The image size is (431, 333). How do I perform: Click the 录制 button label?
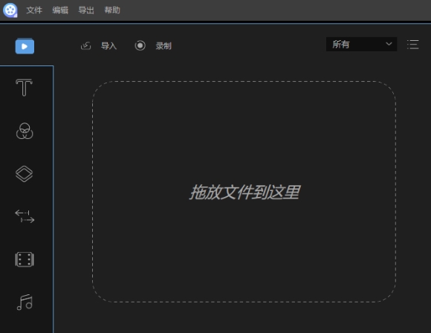click(x=163, y=45)
